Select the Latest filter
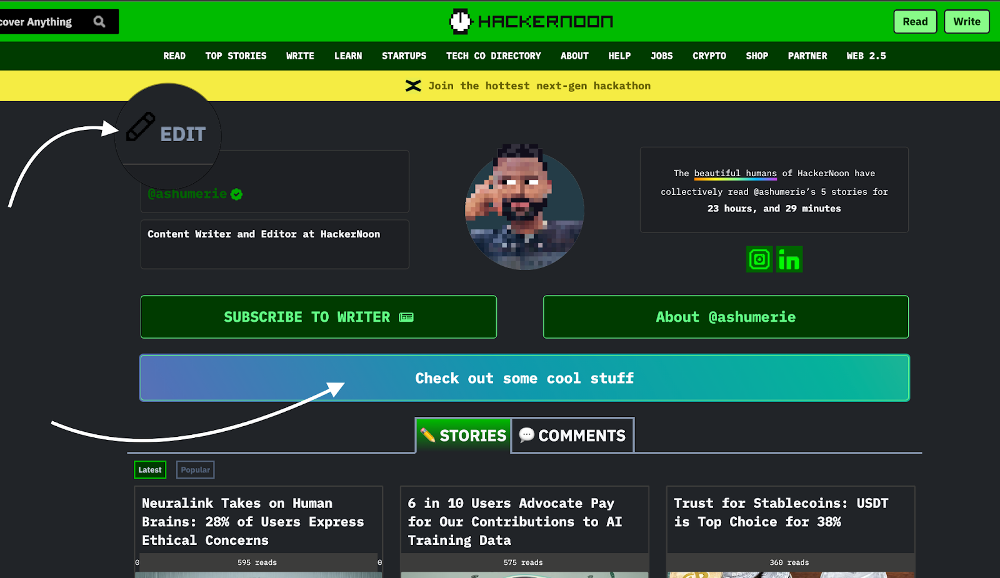The width and height of the screenshot is (1000, 578). [150, 470]
